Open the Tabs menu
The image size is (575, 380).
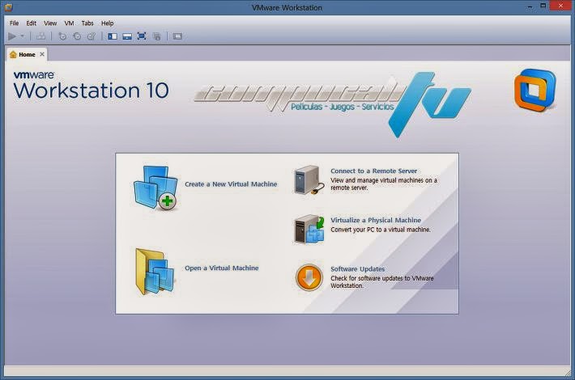(87, 23)
